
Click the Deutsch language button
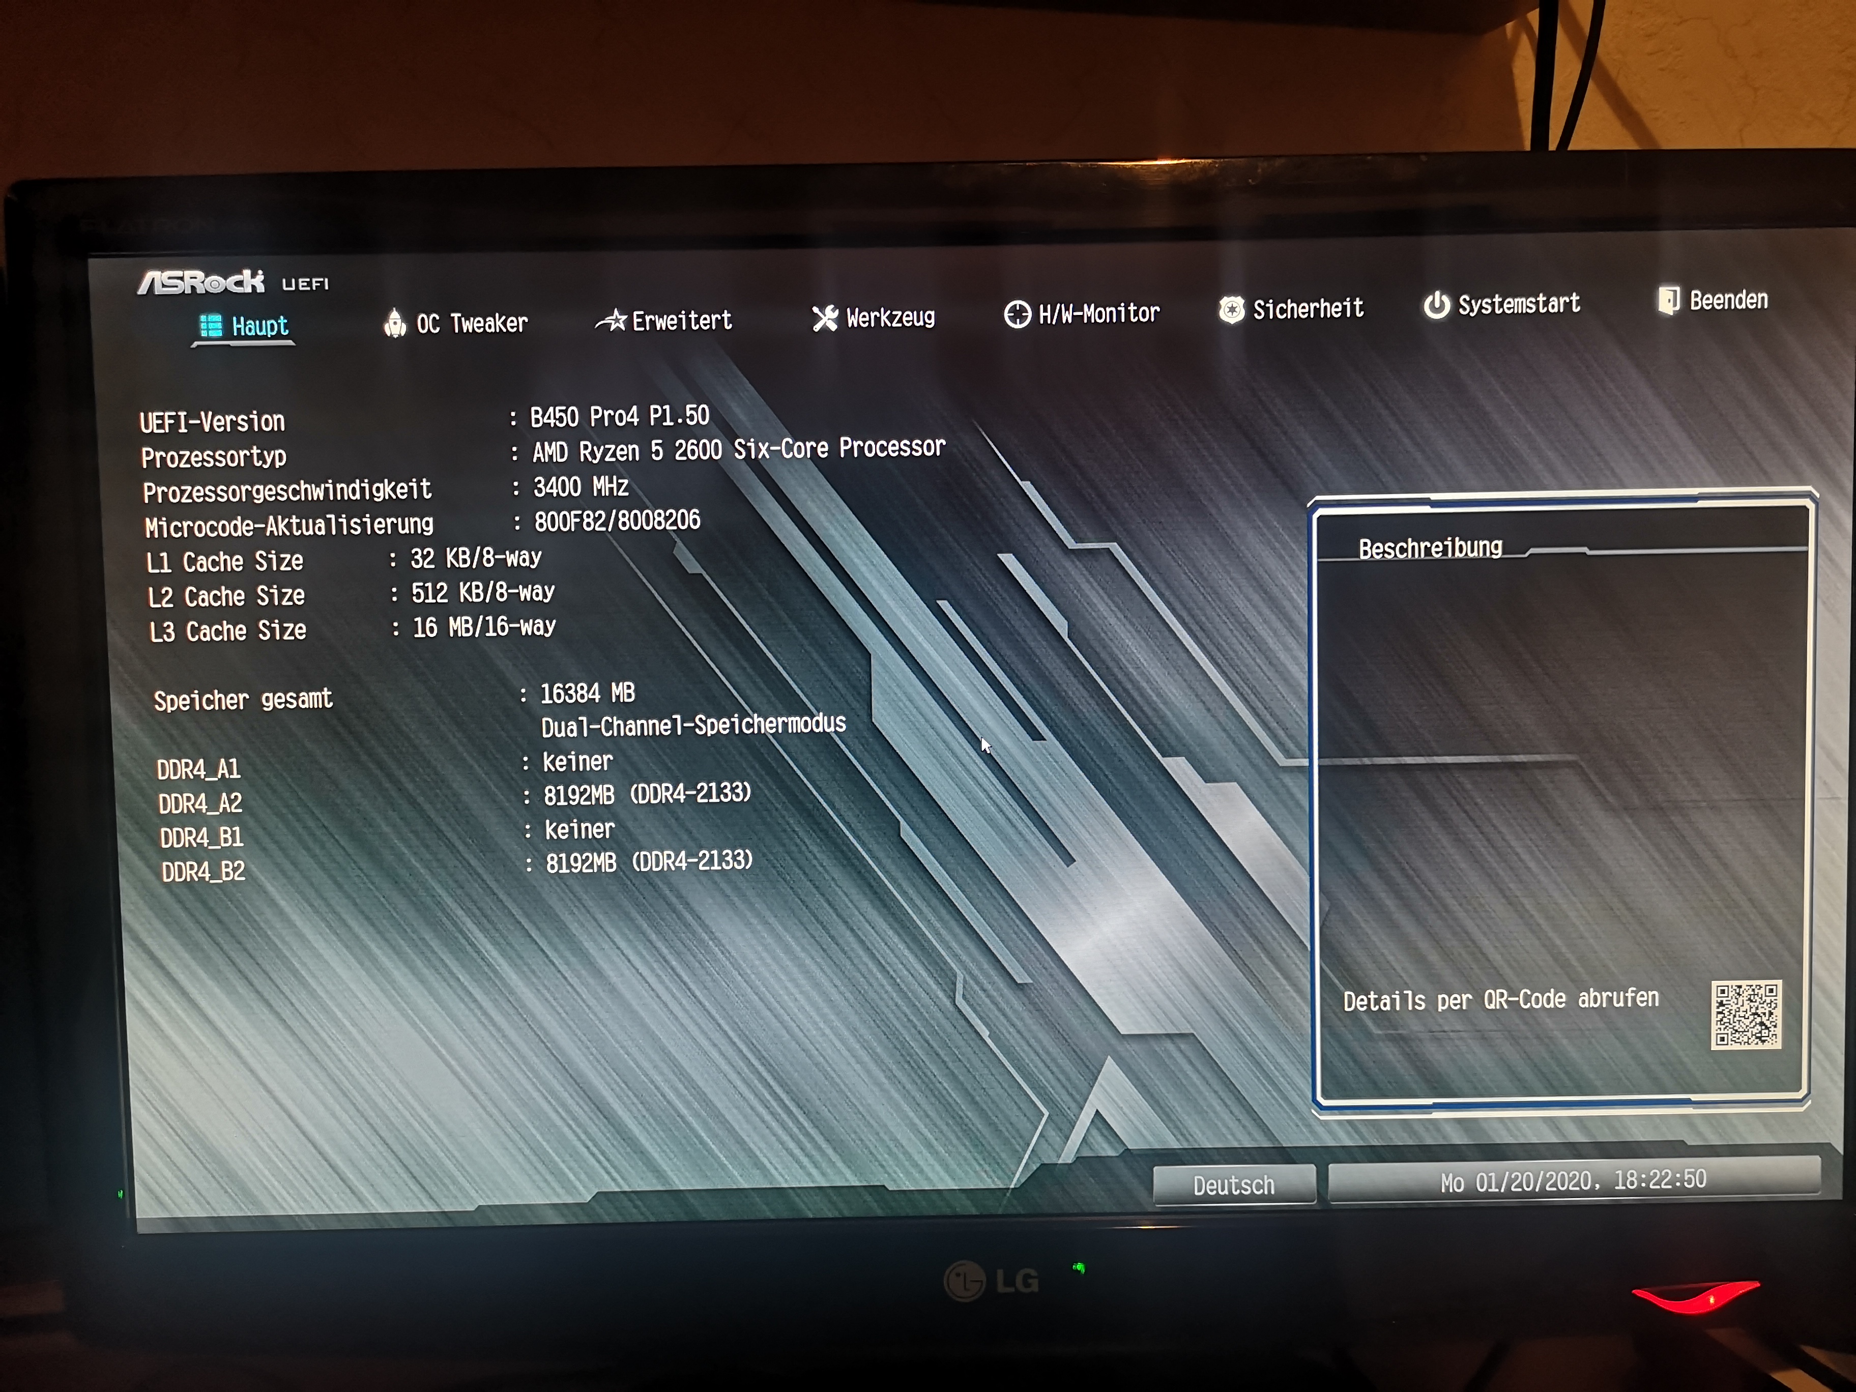1233,1185
